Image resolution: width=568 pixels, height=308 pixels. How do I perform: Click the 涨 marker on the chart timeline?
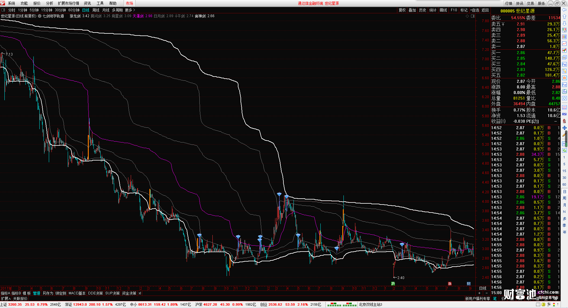[x=450, y=284]
